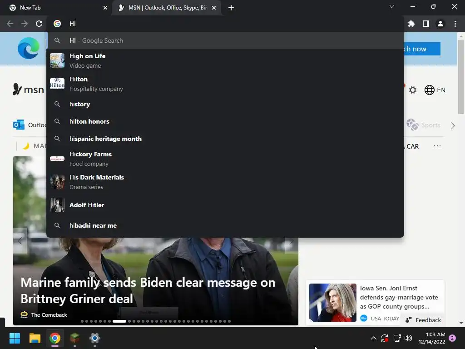Click the Google icon in the address bar

coord(57,24)
